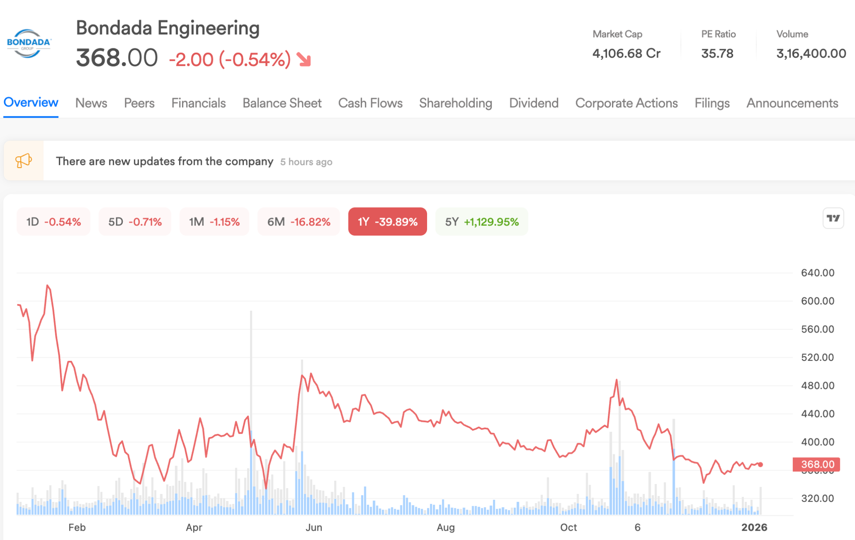The width and height of the screenshot is (855, 540).
Task: Click the 368.00 price label on axis
Action: click(816, 464)
